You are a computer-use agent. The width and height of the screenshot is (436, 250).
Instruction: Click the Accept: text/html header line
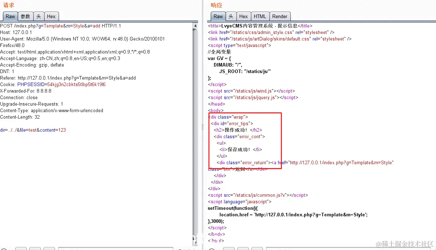pos(75,52)
